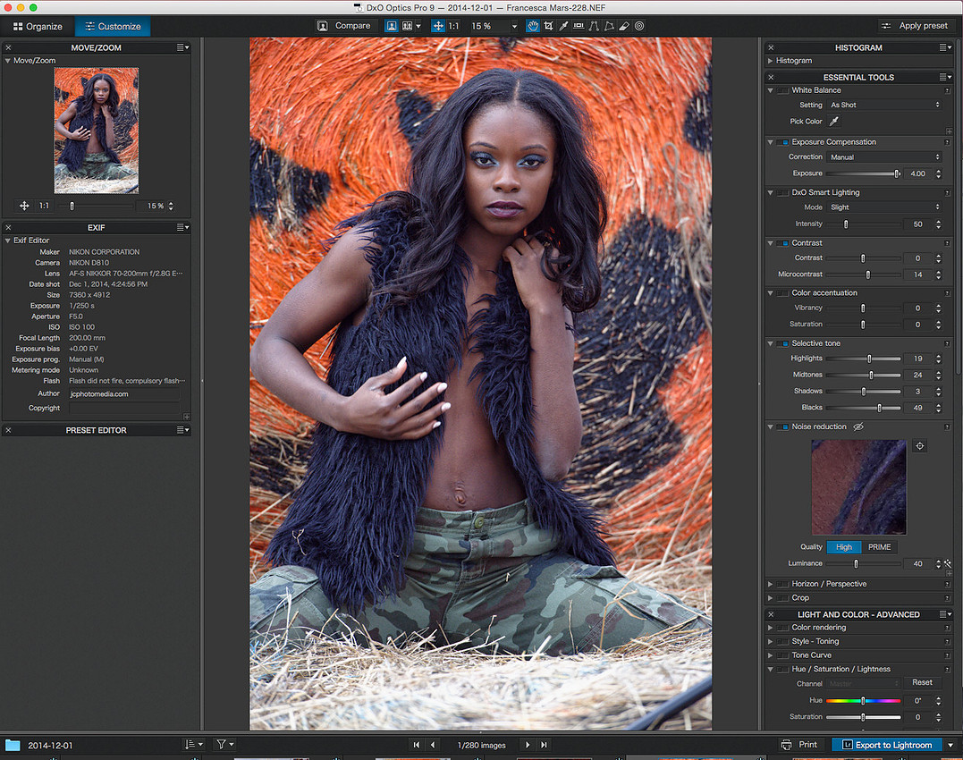Switch to the Organize tab

pyautogui.click(x=38, y=26)
